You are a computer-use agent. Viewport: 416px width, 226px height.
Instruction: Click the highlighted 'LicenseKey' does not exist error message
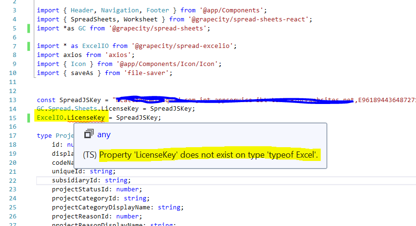[209, 155]
